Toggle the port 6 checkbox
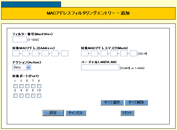This screenshot has width=177, height=130. [27, 95]
